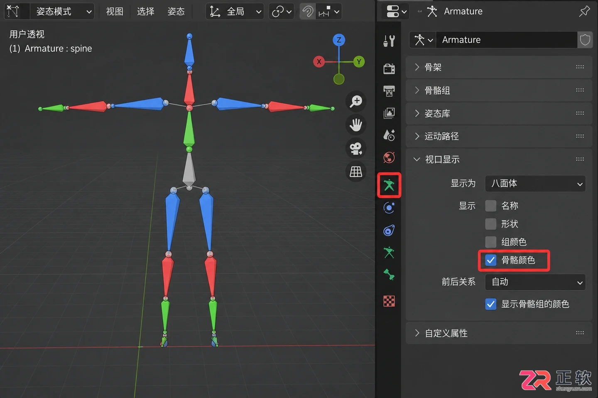This screenshot has width=598, height=398.
Task: Open the Physics properties tab
Action: point(389,208)
